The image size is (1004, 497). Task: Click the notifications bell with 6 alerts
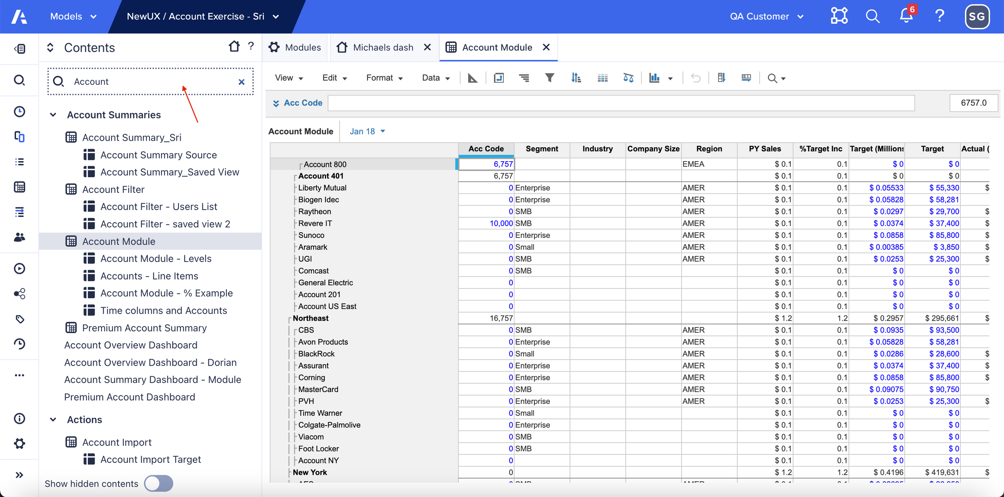click(x=905, y=17)
